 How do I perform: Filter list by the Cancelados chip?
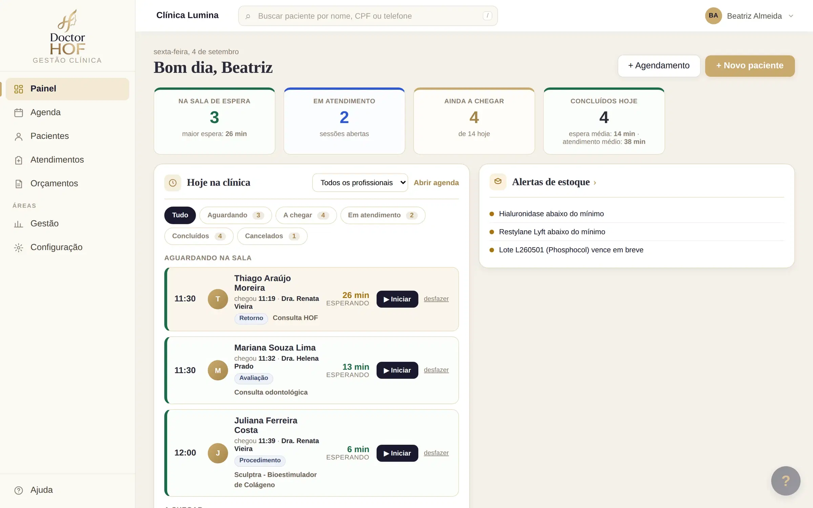click(272, 236)
